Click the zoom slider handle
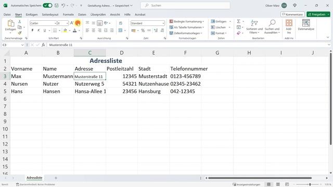This screenshot has height=187, width=333. pos(310,184)
